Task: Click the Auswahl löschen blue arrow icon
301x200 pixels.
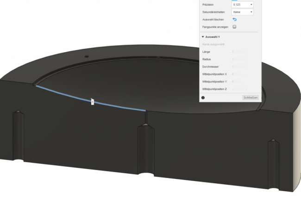Action: (234, 19)
